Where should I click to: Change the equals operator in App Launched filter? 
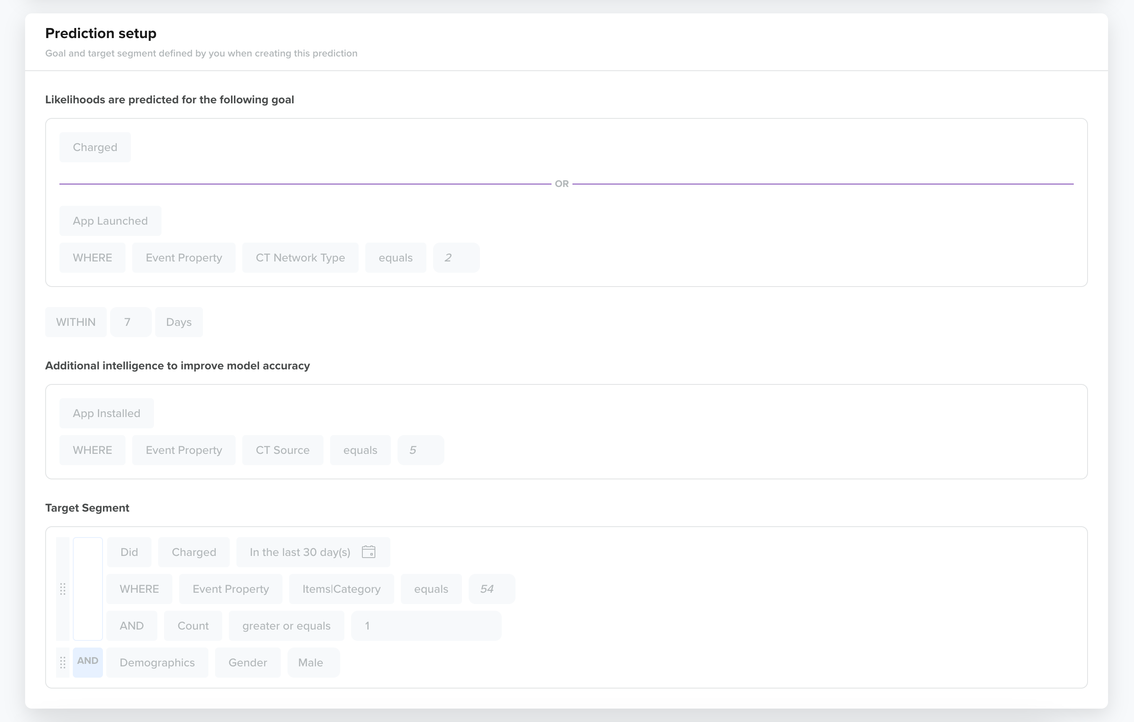pos(395,257)
